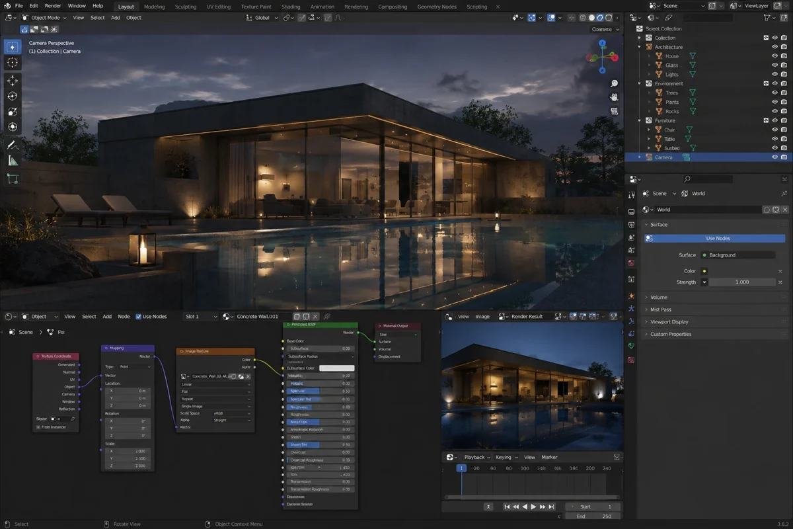The width and height of the screenshot is (793, 529).
Task: Open the Edit menu
Action: coord(34,6)
